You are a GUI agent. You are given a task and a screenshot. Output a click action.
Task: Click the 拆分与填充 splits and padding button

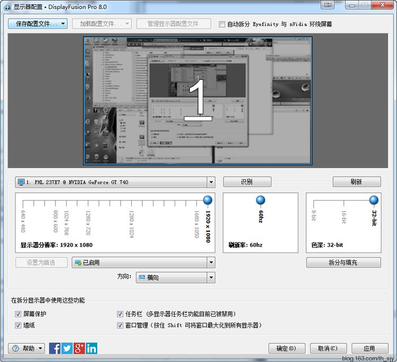tap(344, 263)
